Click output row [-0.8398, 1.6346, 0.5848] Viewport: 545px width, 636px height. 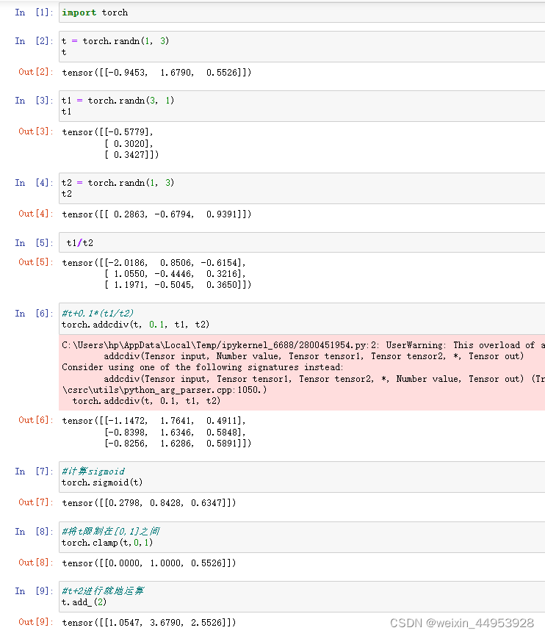point(175,433)
